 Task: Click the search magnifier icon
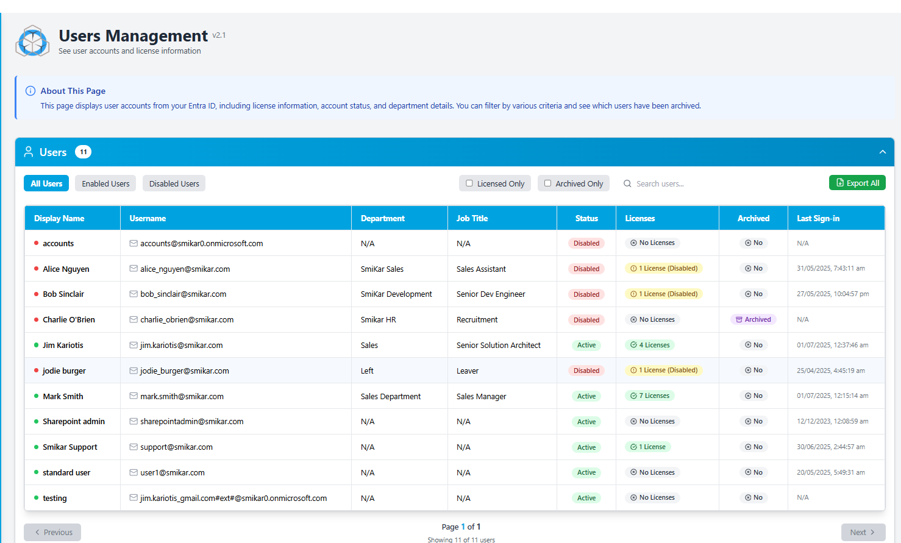click(627, 183)
